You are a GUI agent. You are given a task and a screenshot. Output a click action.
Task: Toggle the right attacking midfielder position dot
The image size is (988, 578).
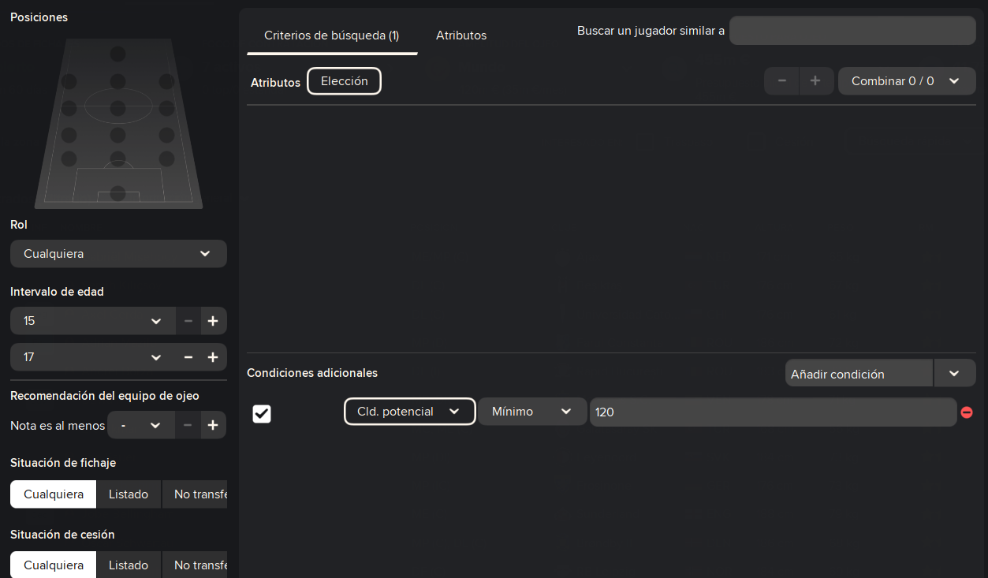click(x=166, y=81)
